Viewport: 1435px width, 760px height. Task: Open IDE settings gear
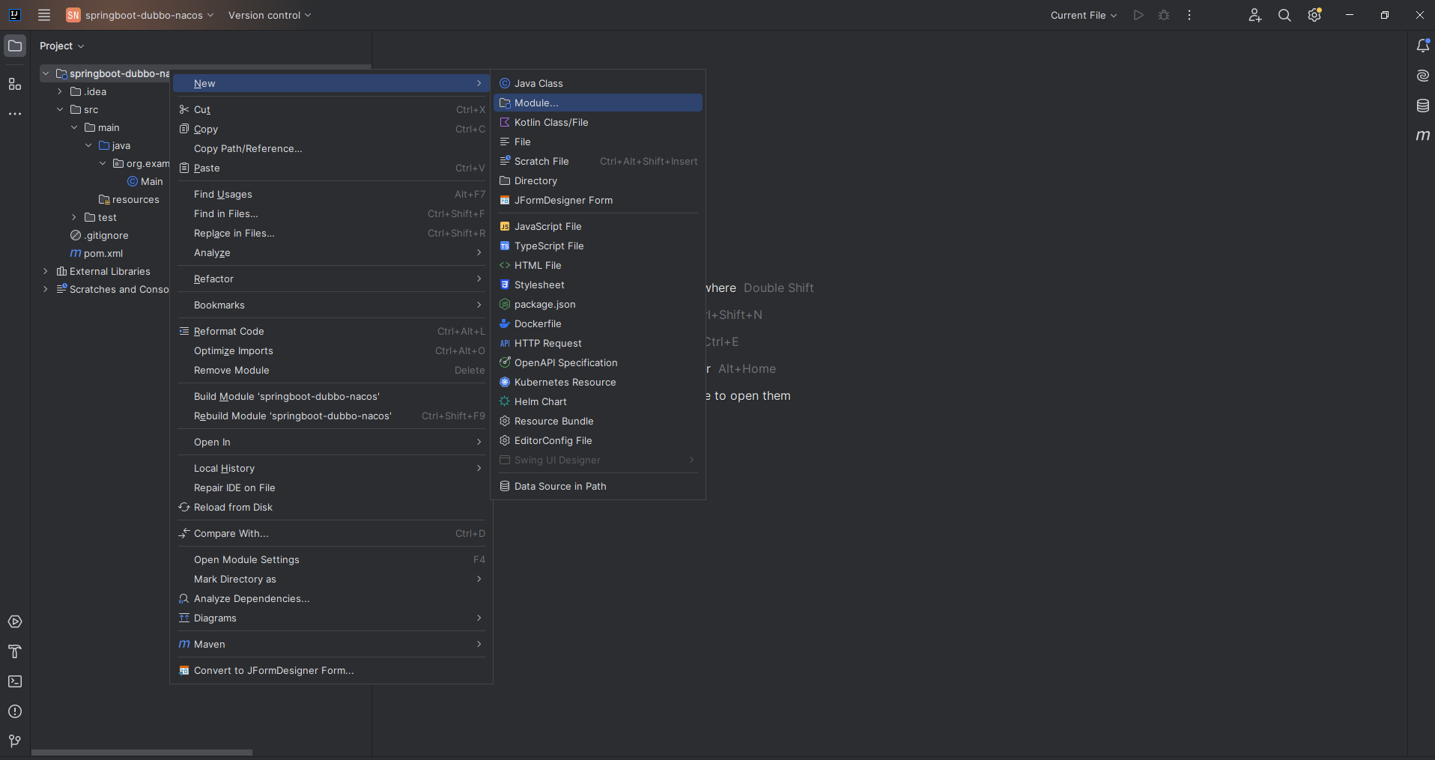point(1314,15)
